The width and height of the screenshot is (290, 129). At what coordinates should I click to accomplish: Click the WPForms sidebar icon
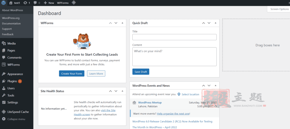4,64
